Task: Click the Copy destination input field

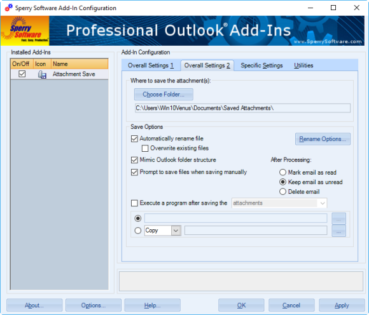Action: coord(256,230)
